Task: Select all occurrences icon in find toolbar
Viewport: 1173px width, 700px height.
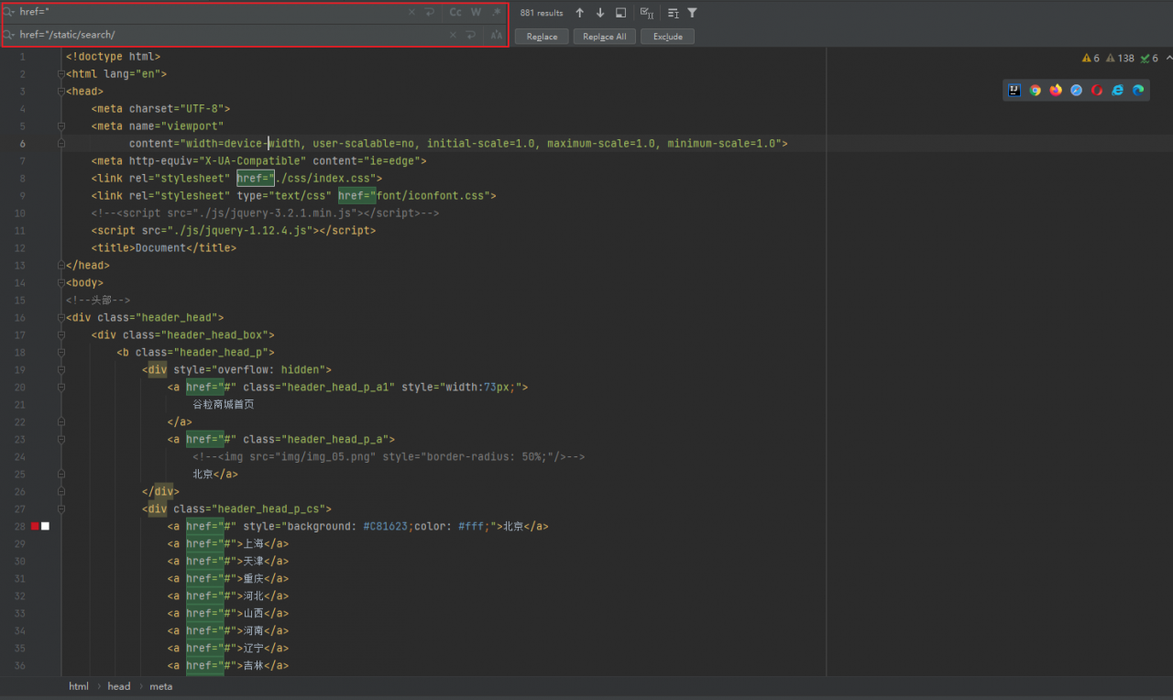Action: click(x=647, y=13)
